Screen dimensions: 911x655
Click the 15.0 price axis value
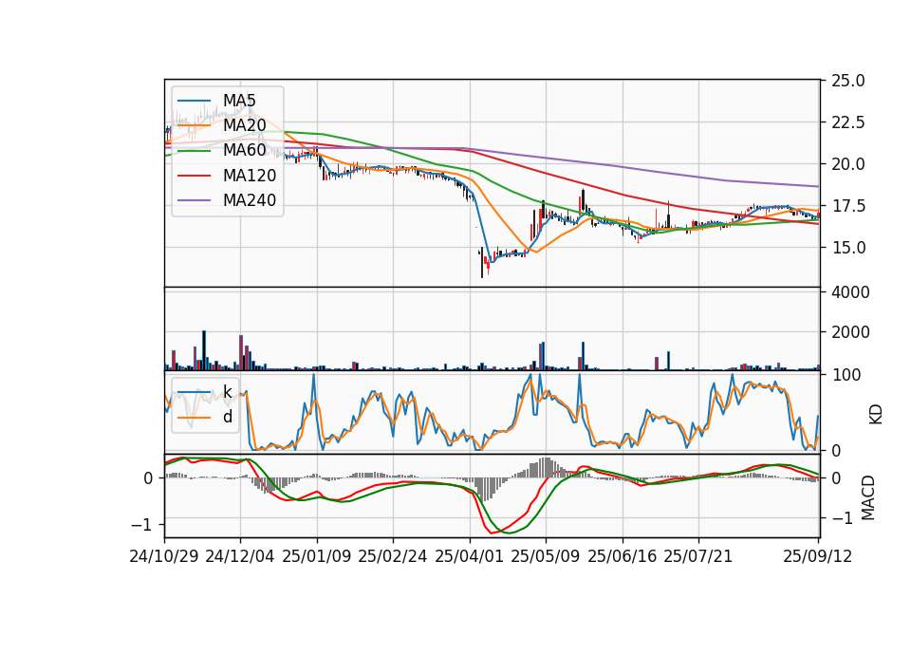coord(848,248)
